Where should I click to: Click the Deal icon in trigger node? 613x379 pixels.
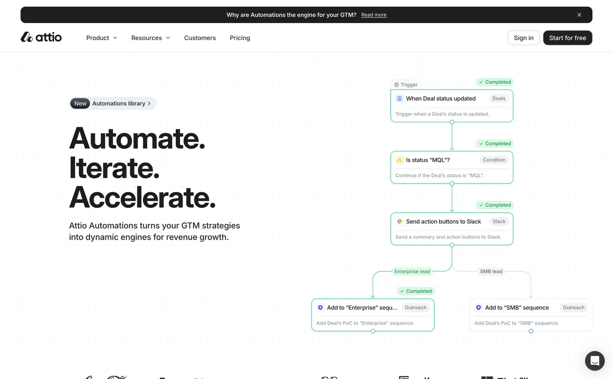[x=399, y=98]
